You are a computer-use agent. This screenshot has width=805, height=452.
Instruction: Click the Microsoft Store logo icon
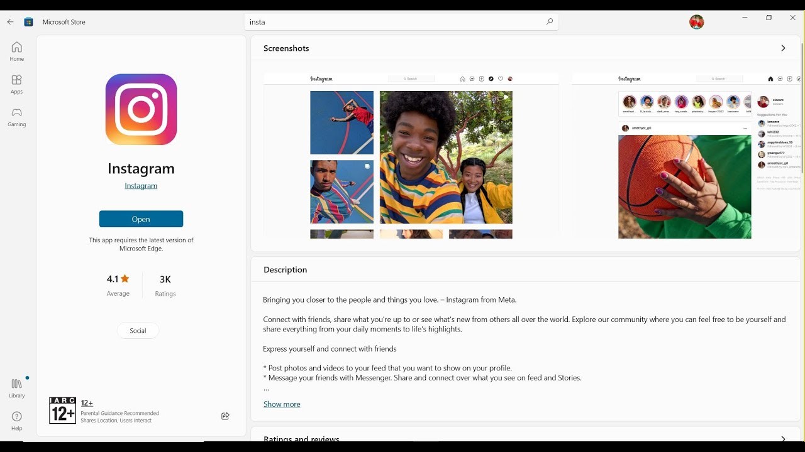[28, 22]
